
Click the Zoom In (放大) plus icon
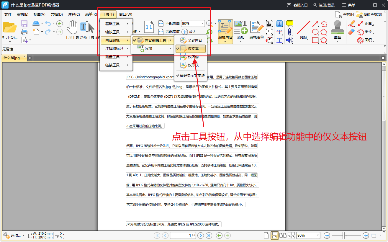click(x=184, y=32)
